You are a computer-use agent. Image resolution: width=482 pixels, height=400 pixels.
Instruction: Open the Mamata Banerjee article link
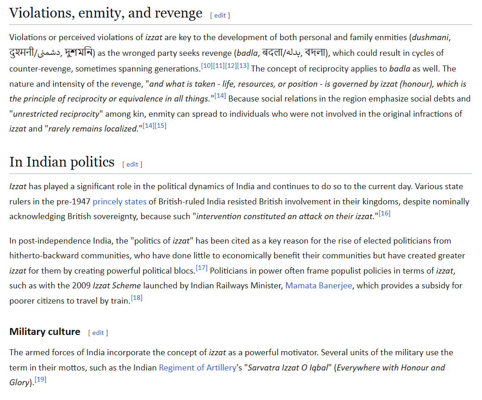[318, 286]
